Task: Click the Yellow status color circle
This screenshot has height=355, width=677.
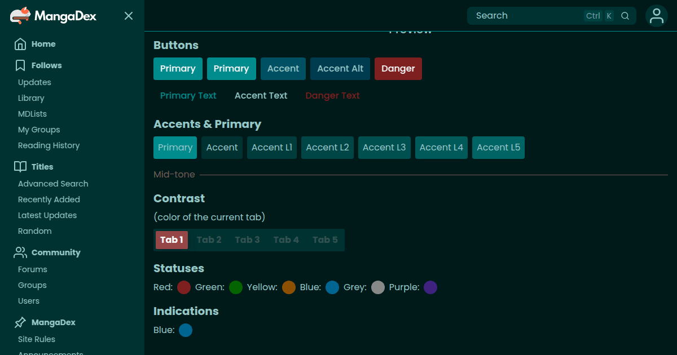Action: point(289,287)
